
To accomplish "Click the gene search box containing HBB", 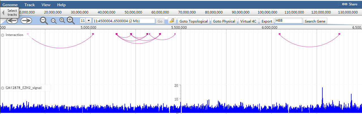I will coord(288,21).
